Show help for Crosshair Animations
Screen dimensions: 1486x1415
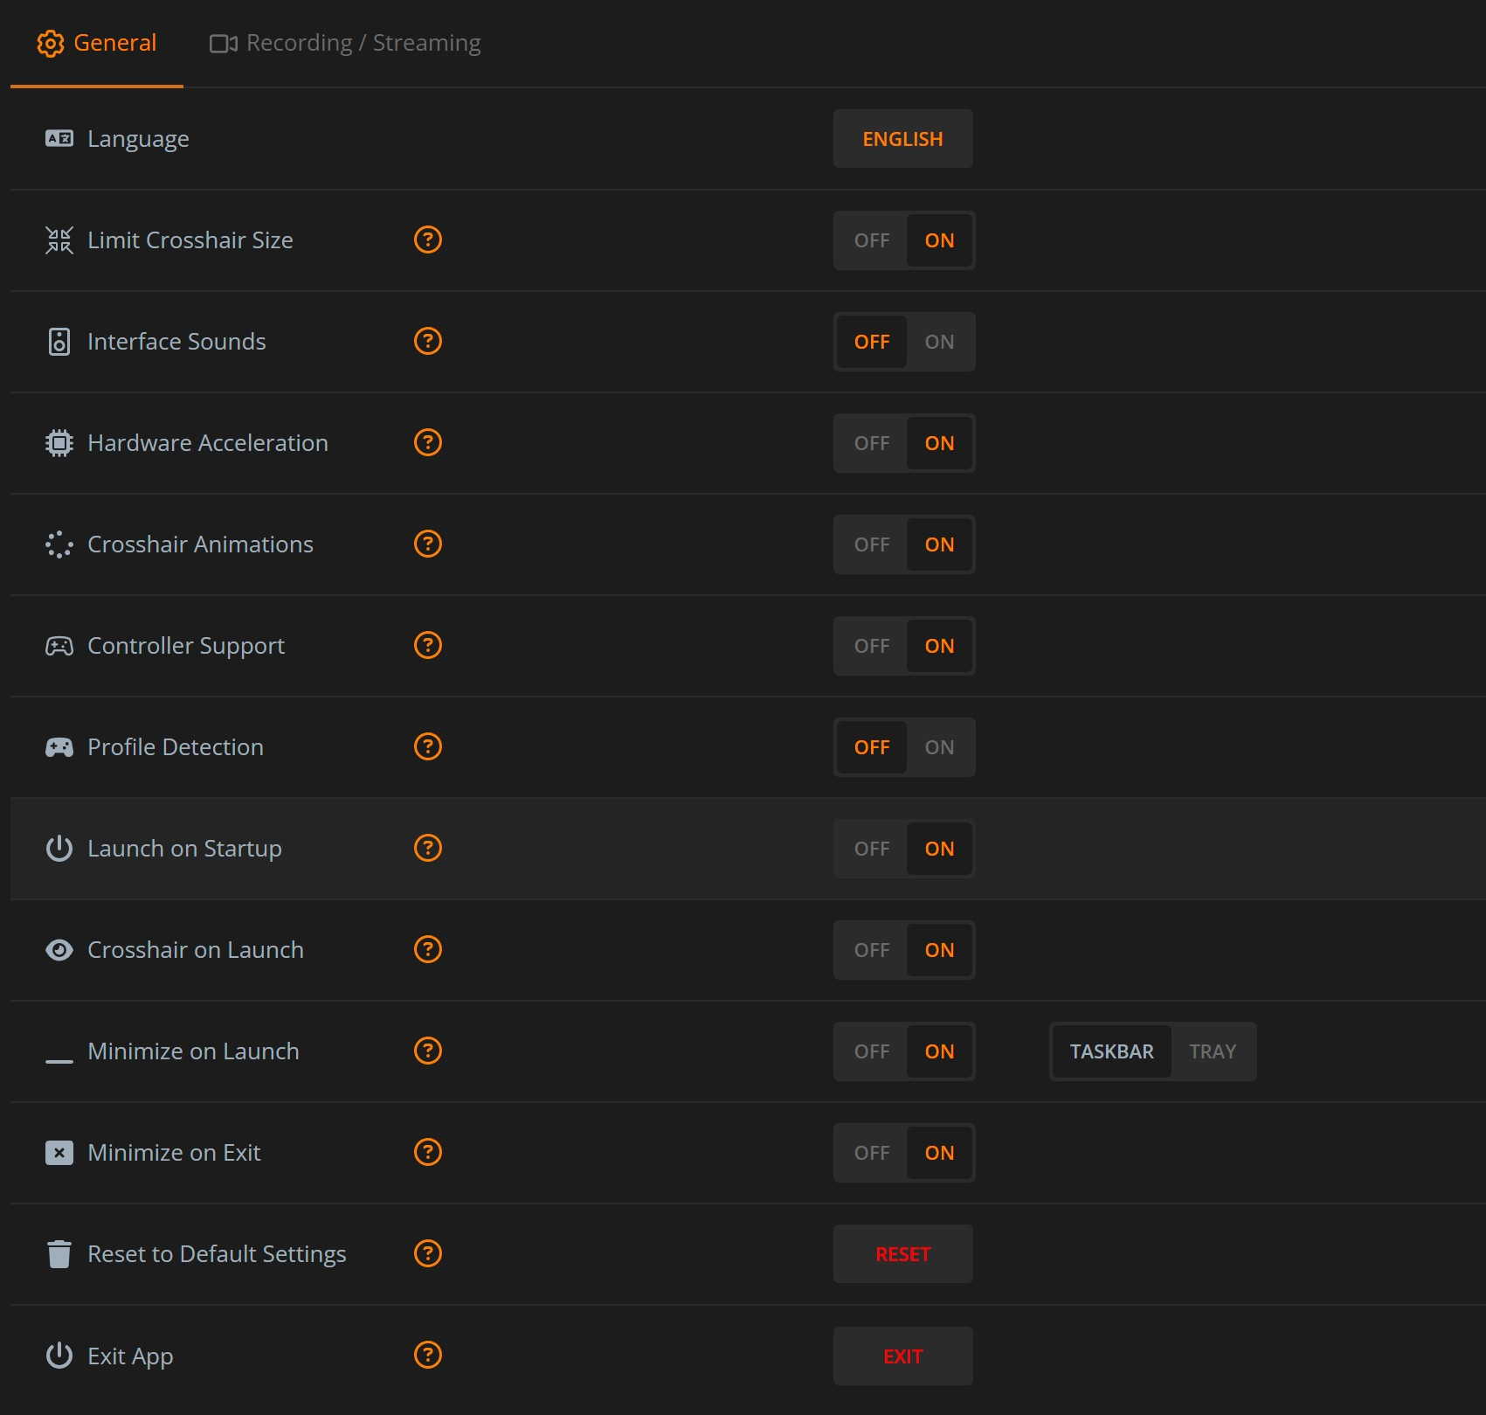[x=428, y=544]
